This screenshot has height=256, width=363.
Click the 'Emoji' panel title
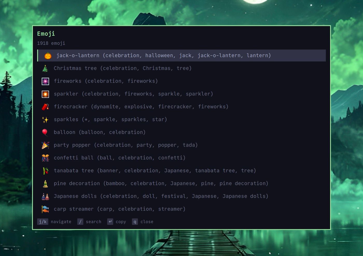tap(46, 34)
